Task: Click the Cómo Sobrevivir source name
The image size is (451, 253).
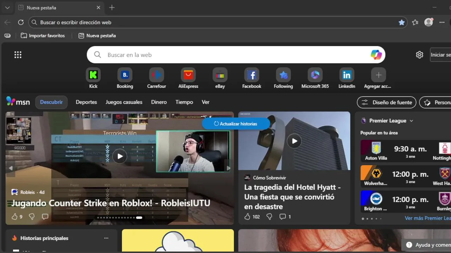Action: (x=270, y=177)
